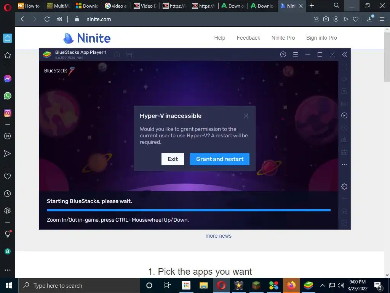Screen dimensions: 390x293
Task: Click the Windows Start button
Action: click(9, 285)
